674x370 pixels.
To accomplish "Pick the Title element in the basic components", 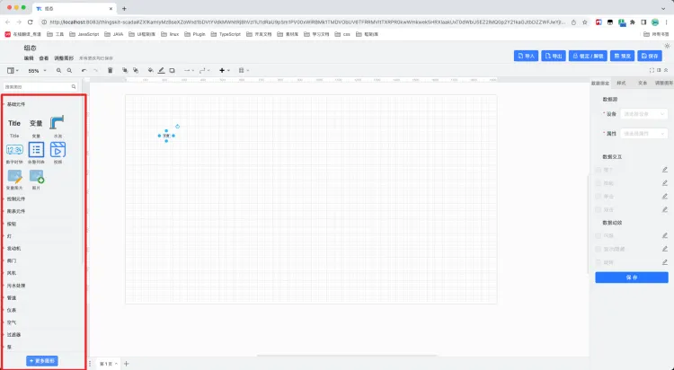I will (x=14, y=123).
